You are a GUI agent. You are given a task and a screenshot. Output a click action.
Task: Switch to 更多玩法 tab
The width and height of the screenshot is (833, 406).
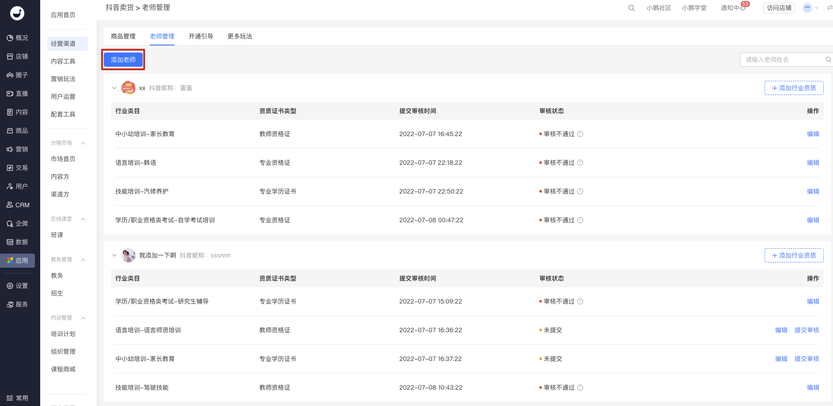point(240,36)
